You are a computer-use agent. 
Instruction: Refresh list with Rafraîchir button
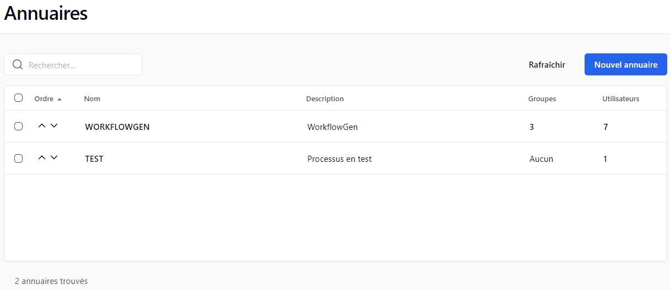pos(547,65)
